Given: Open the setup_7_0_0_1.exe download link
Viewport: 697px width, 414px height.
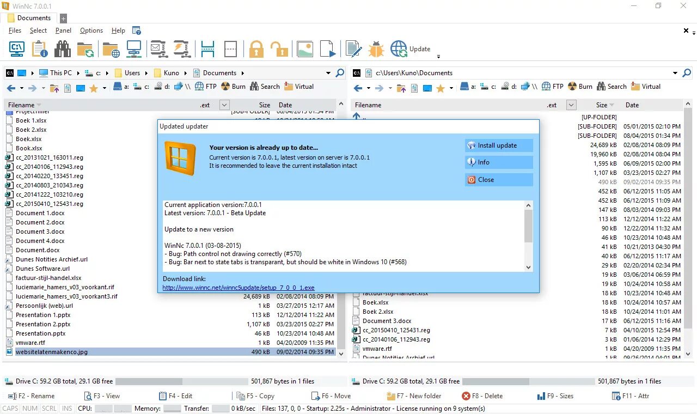Looking at the screenshot, I should point(239,288).
